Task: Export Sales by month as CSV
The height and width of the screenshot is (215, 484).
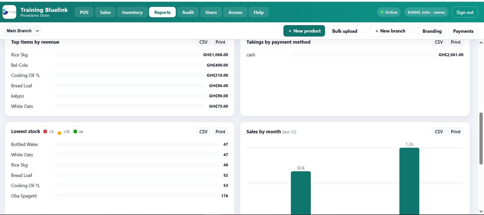Action: coord(439,132)
